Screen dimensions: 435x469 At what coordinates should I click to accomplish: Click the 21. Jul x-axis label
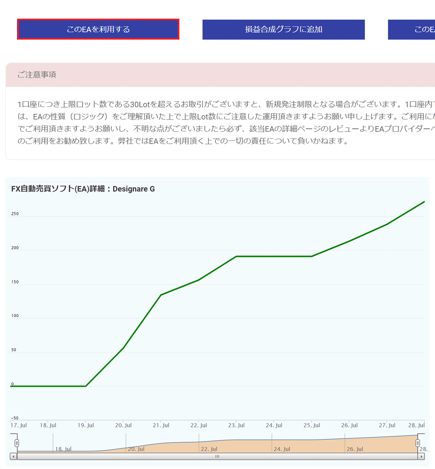(161, 425)
